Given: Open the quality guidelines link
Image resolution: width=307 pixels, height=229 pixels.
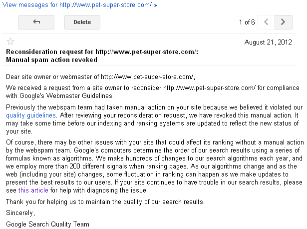Looking at the screenshot, I should 31,115.
